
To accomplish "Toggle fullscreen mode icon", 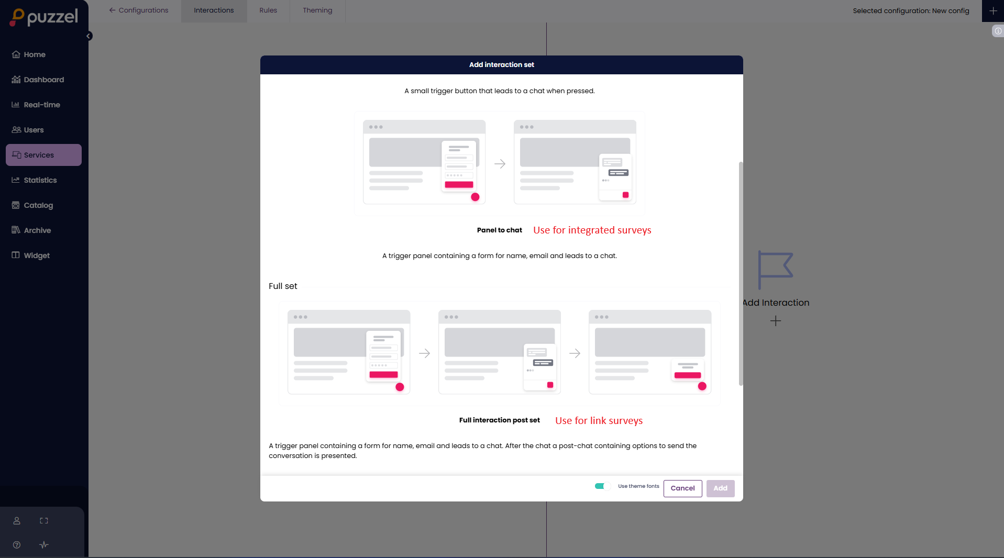I will point(44,521).
